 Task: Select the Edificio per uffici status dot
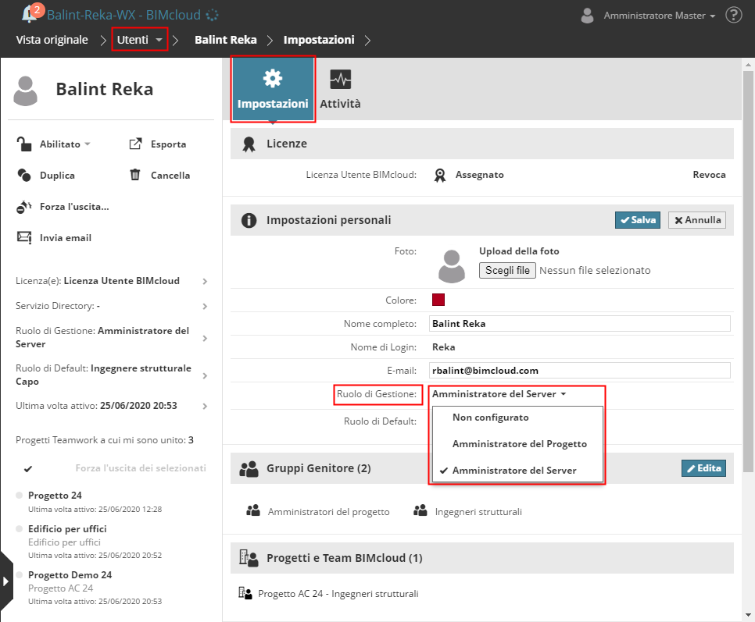coord(20,529)
